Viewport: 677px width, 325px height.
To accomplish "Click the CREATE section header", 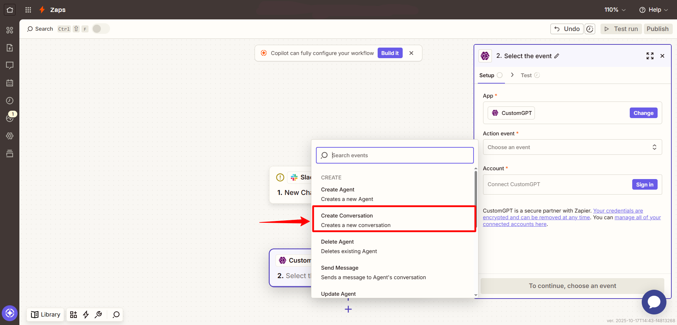I will tap(331, 177).
